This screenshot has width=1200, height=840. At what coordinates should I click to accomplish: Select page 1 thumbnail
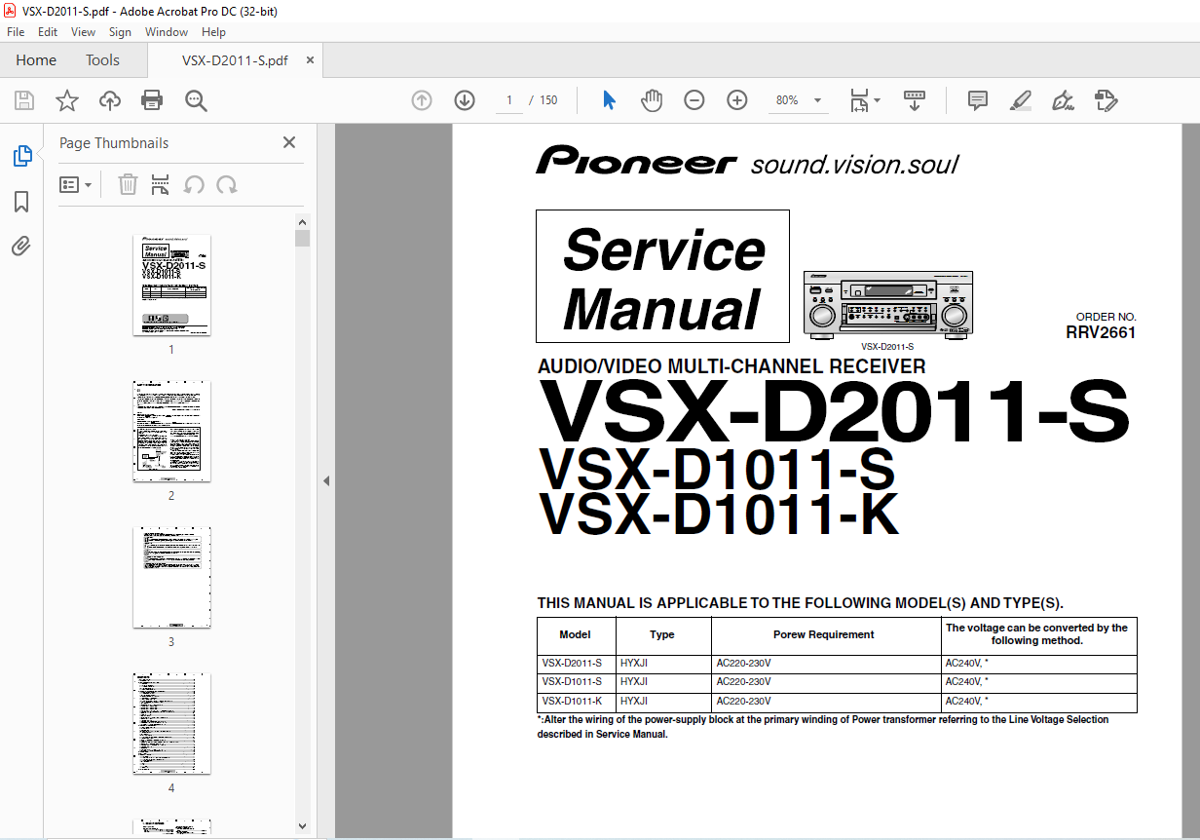pos(171,286)
